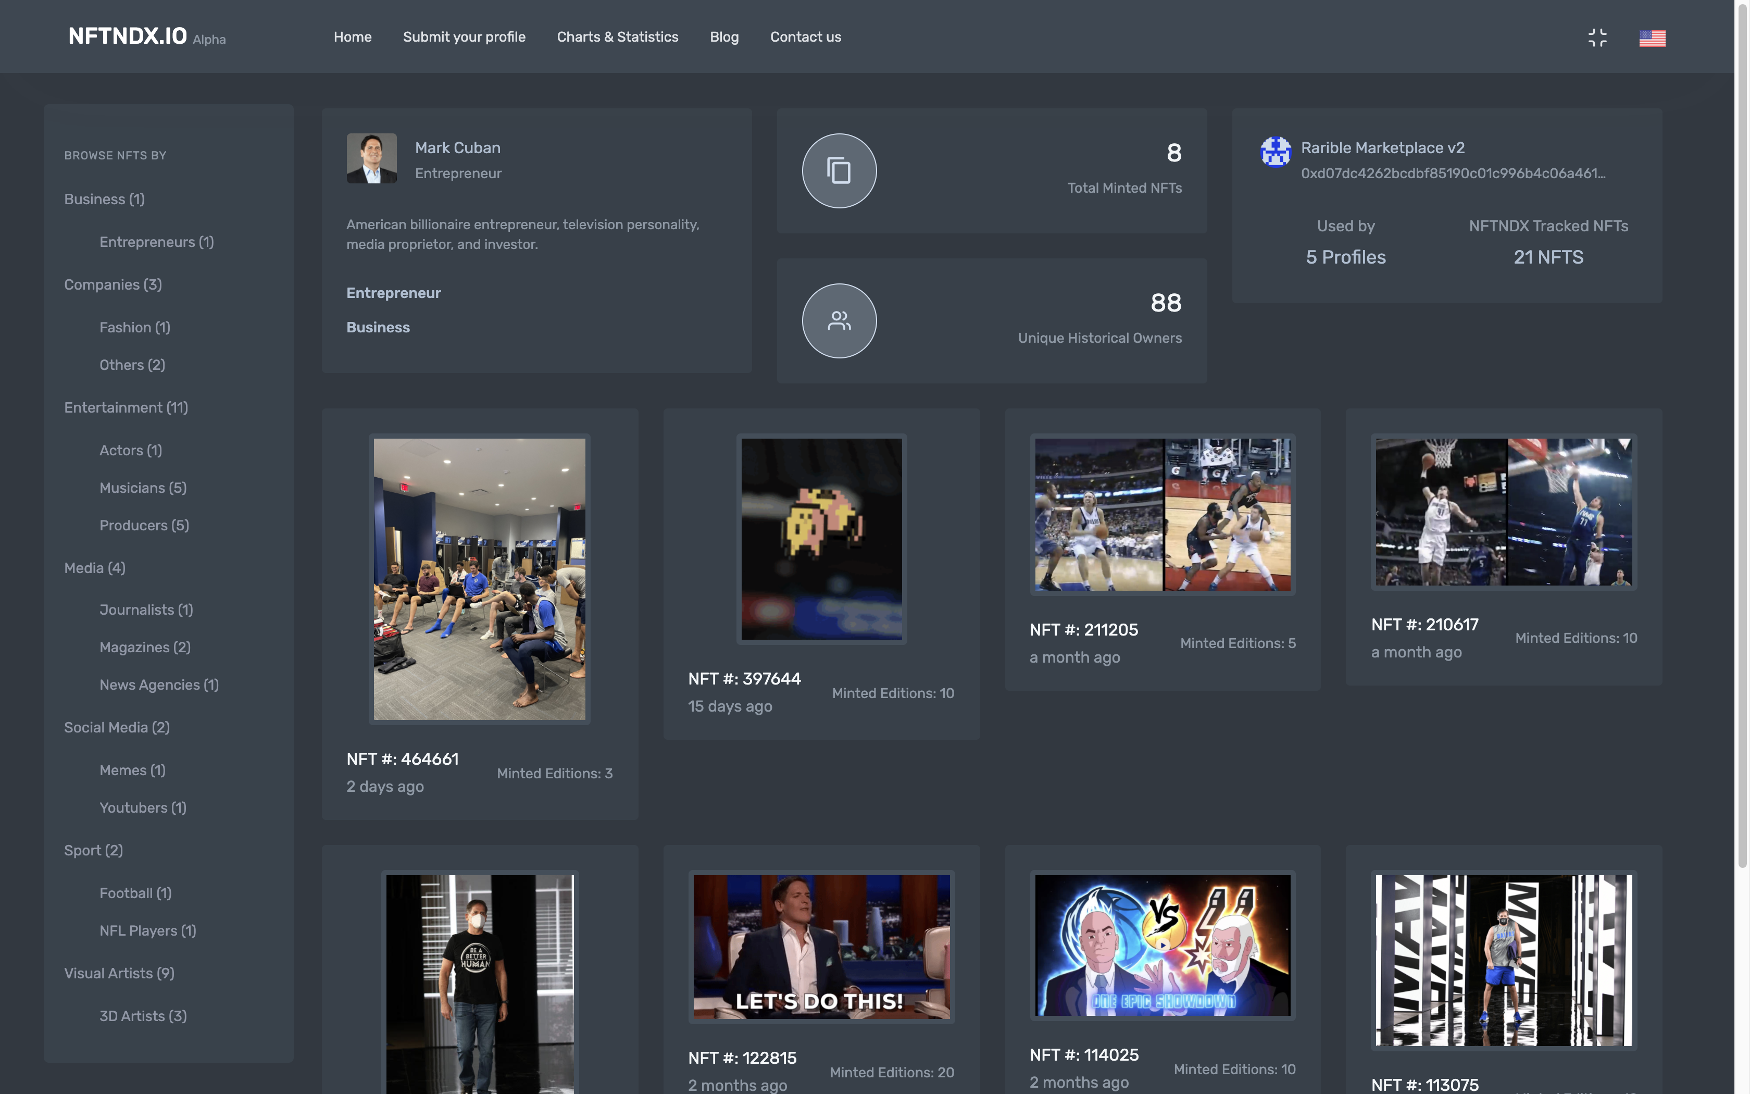Click the Contact us link
This screenshot has height=1094, width=1750.
click(x=805, y=37)
